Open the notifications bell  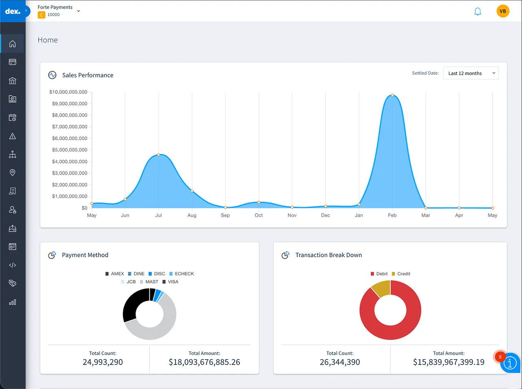(x=478, y=11)
